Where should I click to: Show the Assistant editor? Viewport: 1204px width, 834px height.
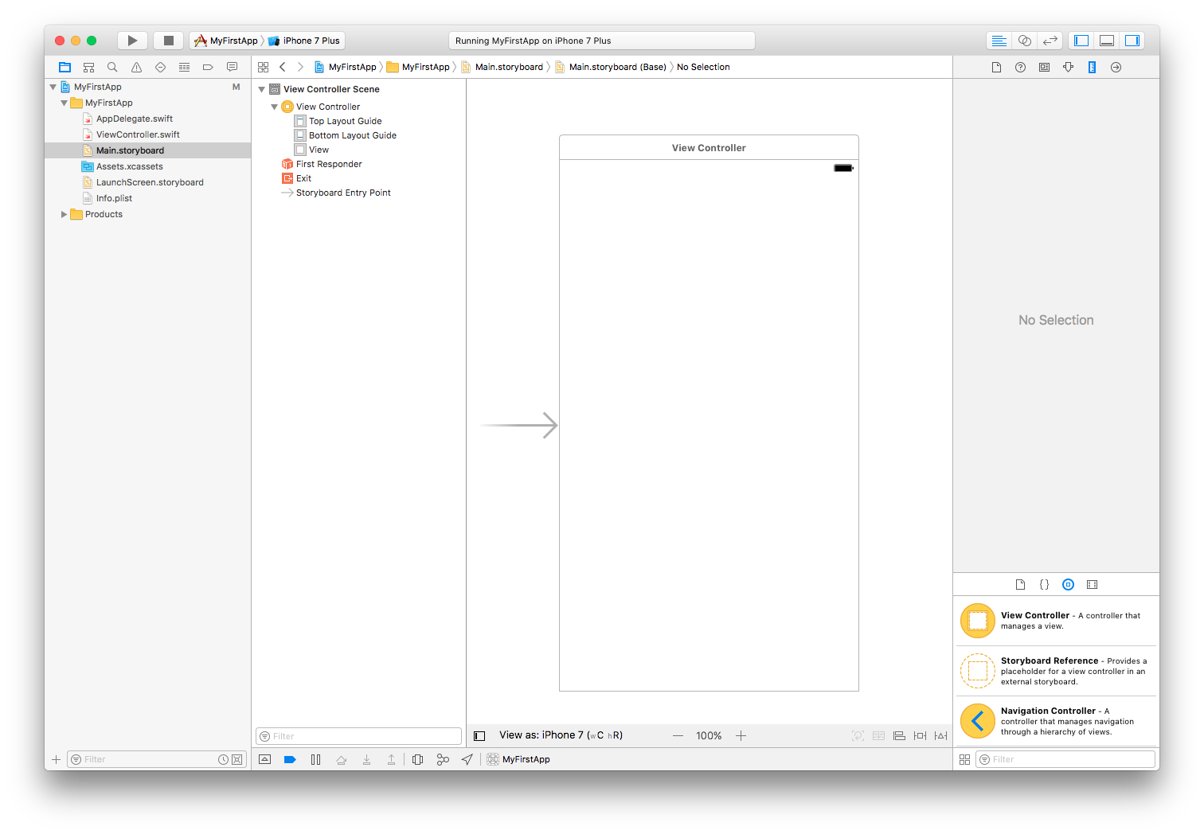[x=1025, y=41]
